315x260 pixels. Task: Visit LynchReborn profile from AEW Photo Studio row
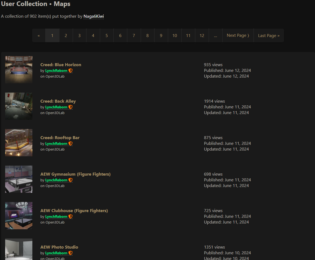56,253
